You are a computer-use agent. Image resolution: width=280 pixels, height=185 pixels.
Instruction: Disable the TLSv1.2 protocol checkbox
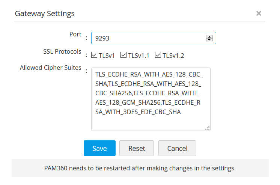158,55
